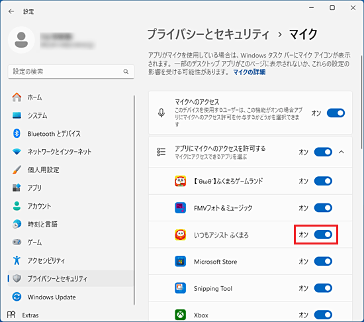The height and width of the screenshot is (322, 364).
Task: Click the Extras icon at bottom
Action: coord(11,315)
